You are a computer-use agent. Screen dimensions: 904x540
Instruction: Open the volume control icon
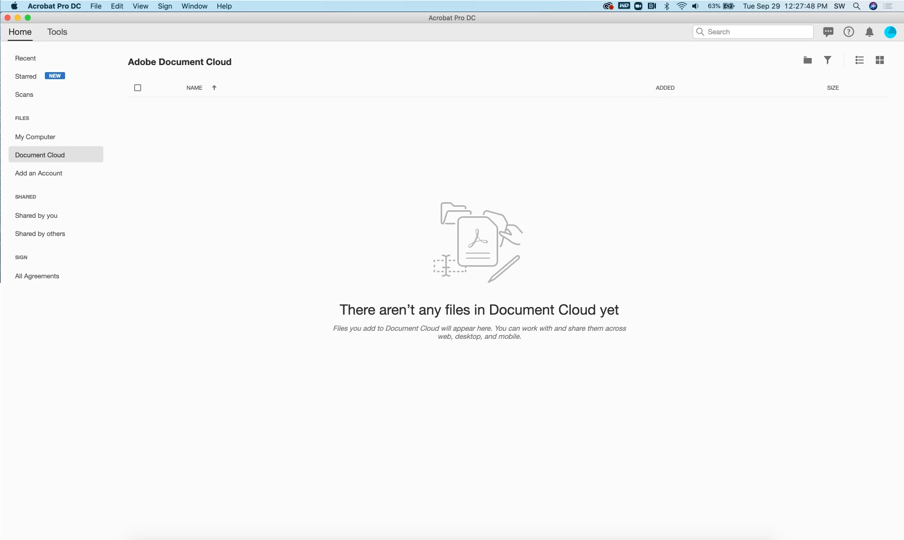coord(696,6)
